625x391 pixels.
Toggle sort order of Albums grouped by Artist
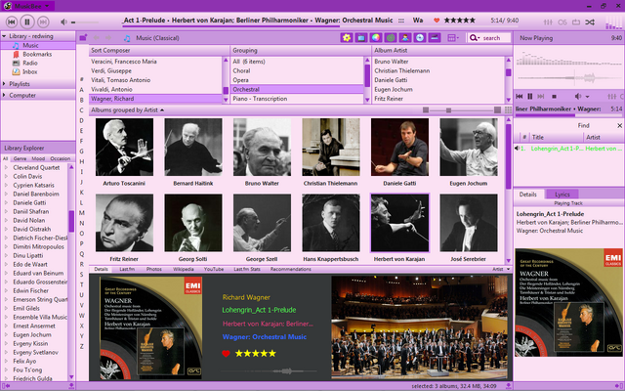tap(128, 110)
